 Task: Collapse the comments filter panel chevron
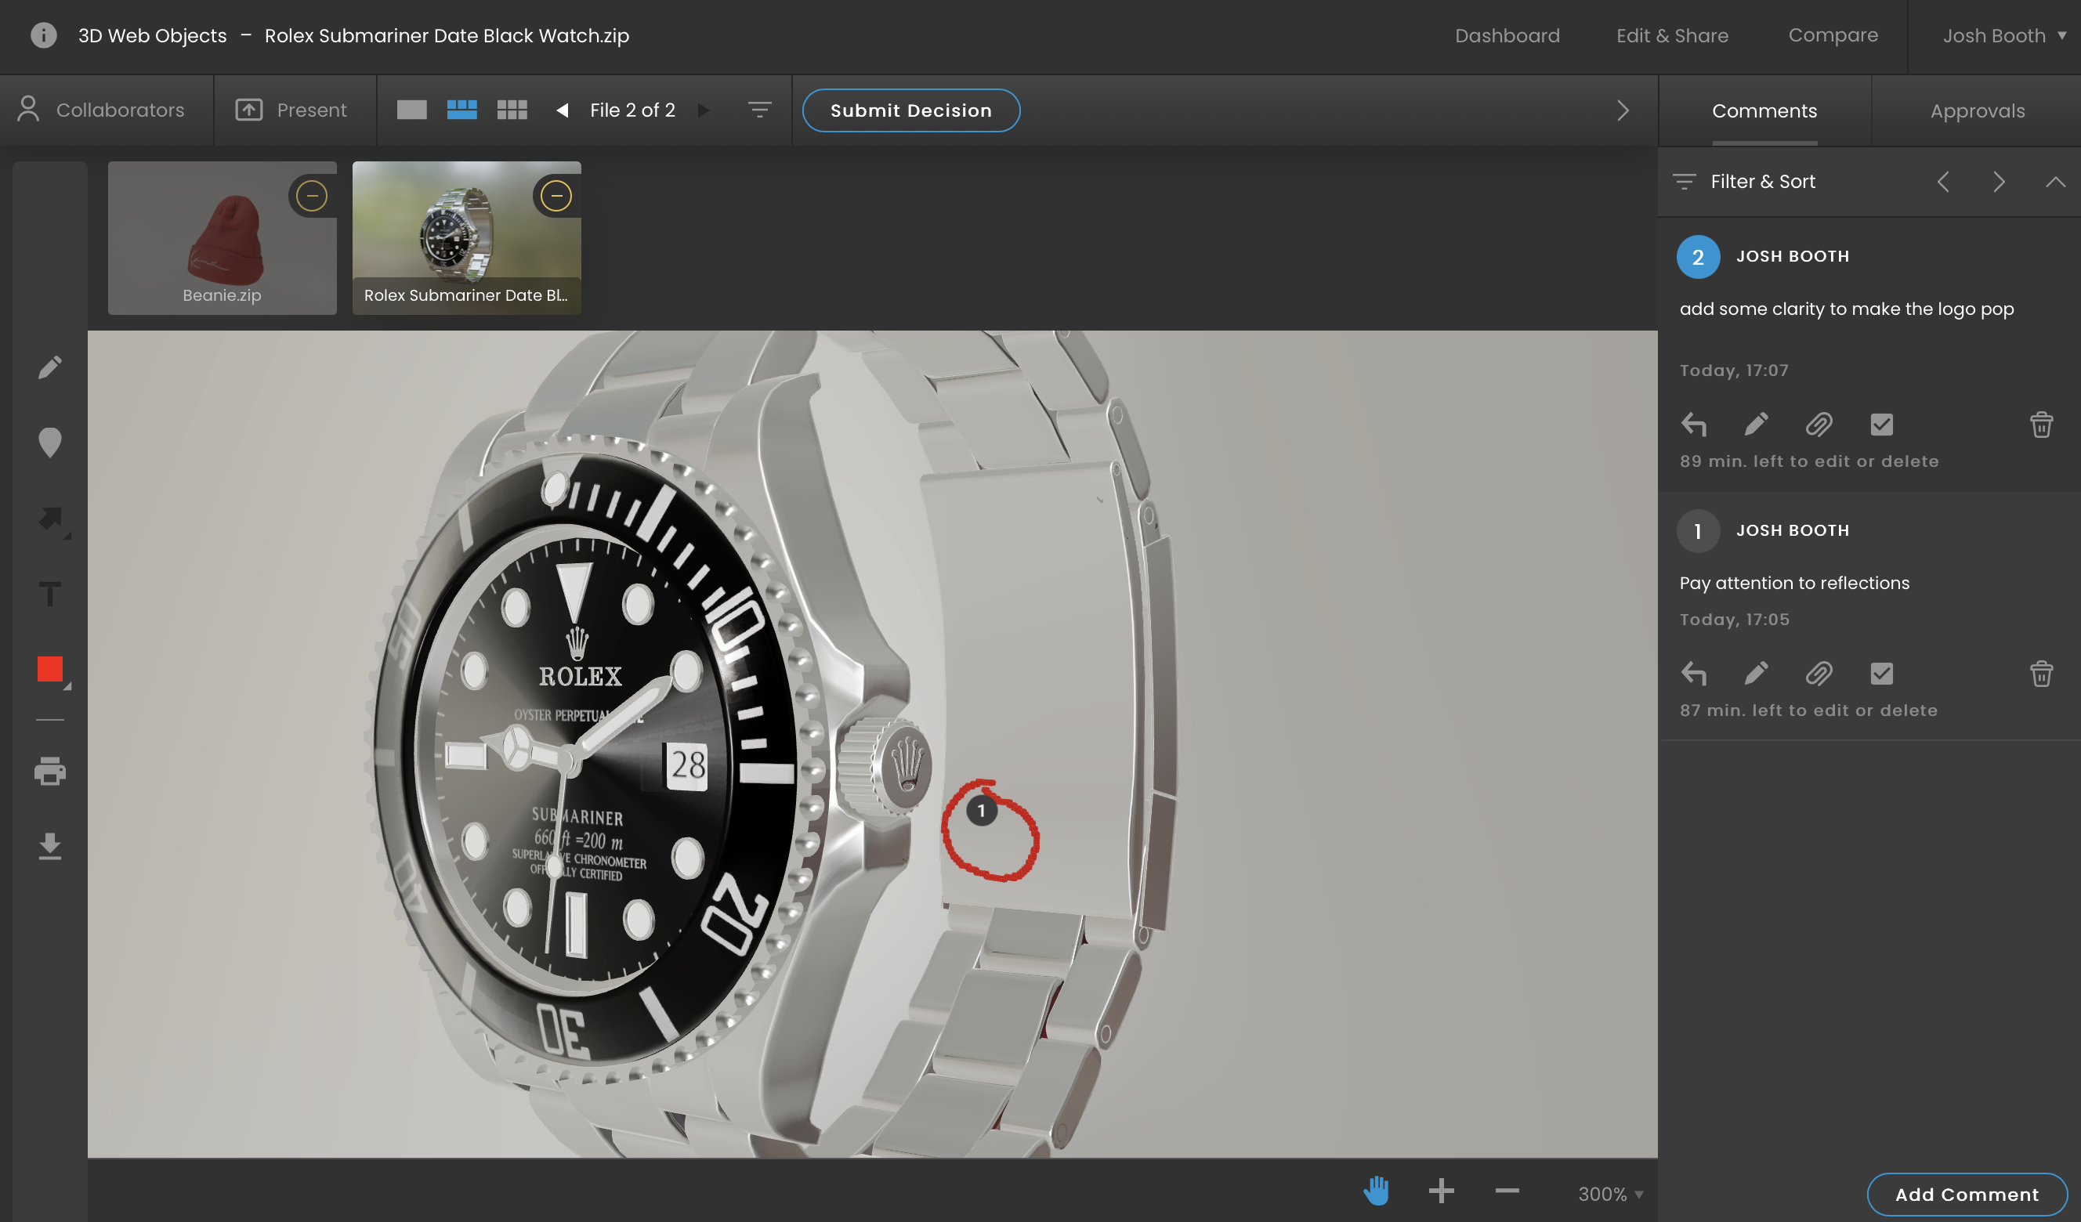tap(2054, 182)
